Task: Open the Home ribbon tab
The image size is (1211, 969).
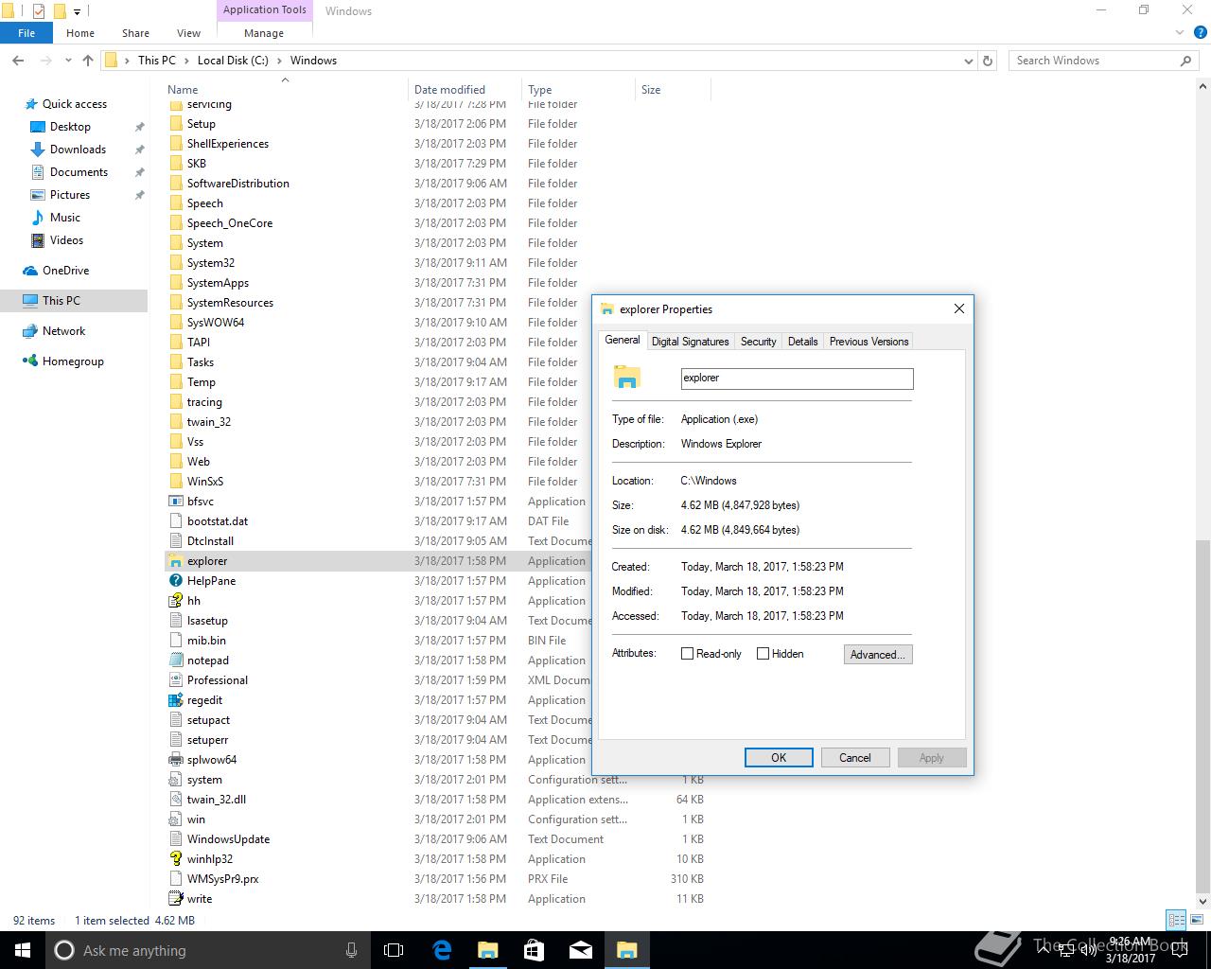Action: click(x=80, y=33)
